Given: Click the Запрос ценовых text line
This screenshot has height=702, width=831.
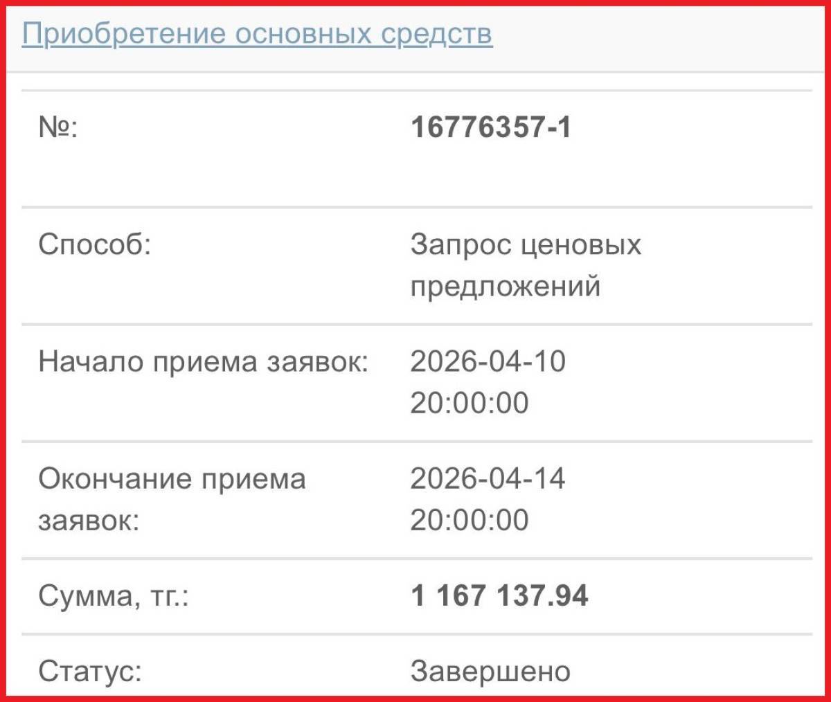Looking at the screenshot, I should [526, 244].
